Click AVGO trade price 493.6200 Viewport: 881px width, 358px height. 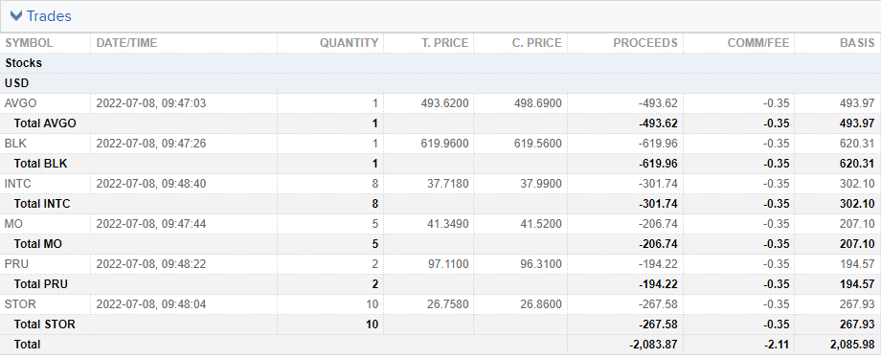tap(444, 103)
